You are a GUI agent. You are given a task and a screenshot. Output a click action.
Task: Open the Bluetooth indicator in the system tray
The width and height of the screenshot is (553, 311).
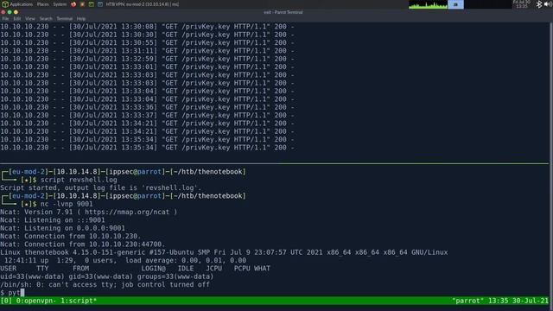539,4
